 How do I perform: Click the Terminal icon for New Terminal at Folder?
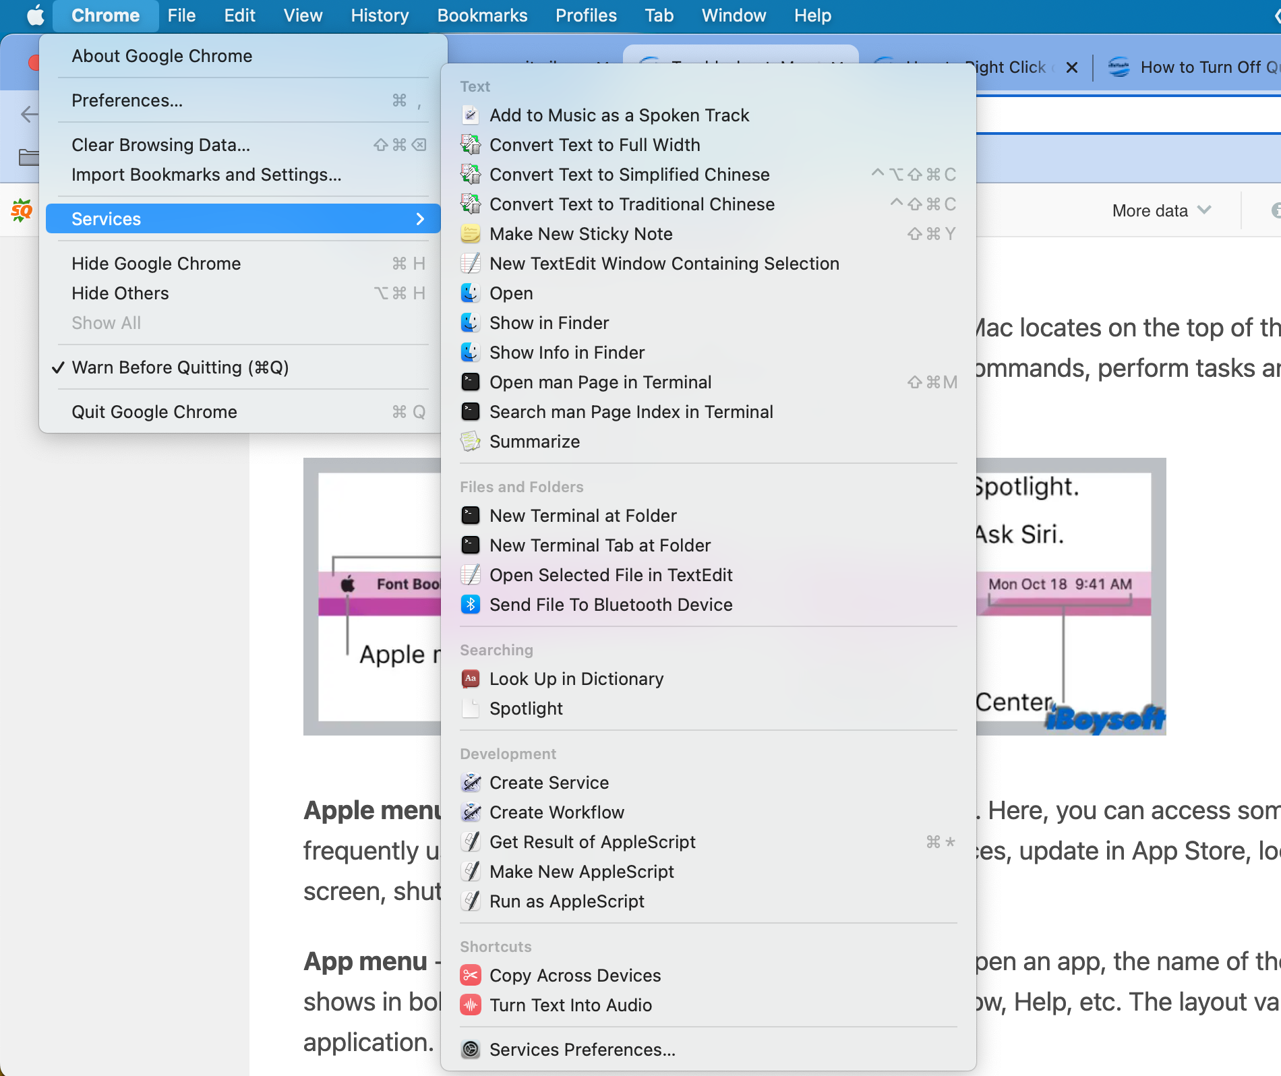tap(470, 516)
